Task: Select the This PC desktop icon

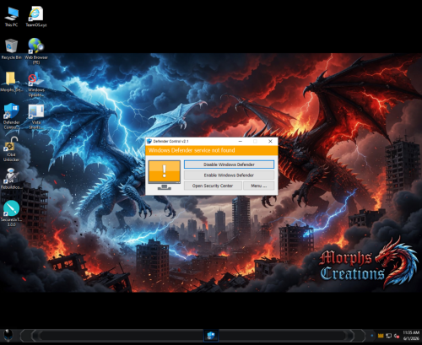Action: click(11, 17)
